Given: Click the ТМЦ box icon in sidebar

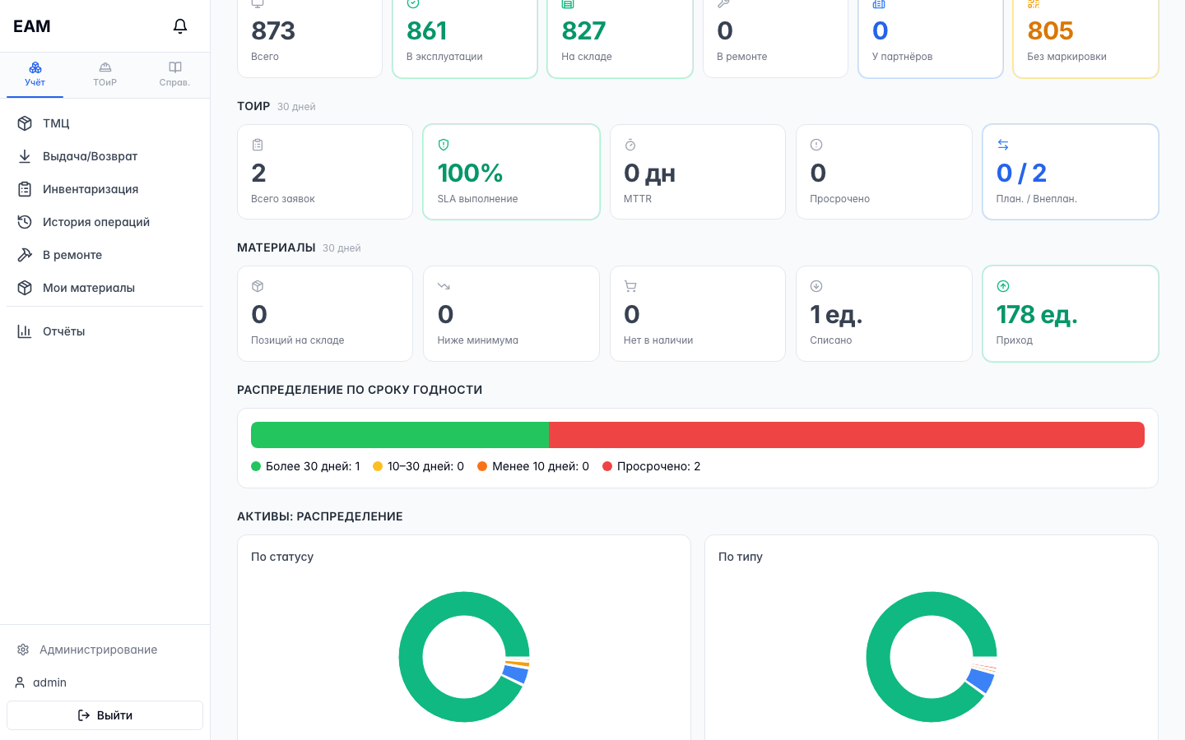Looking at the screenshot, I should coord(25,123).
